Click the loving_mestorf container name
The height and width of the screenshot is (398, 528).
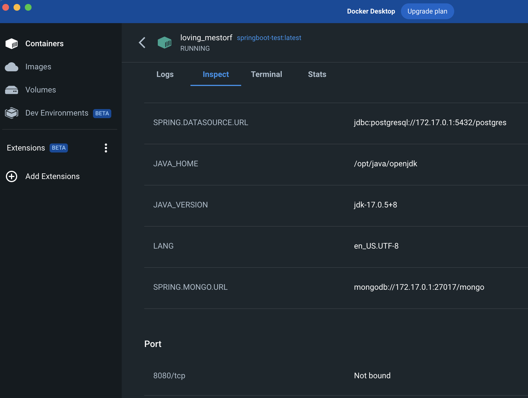pyautogui.click(x=206, y=38)
